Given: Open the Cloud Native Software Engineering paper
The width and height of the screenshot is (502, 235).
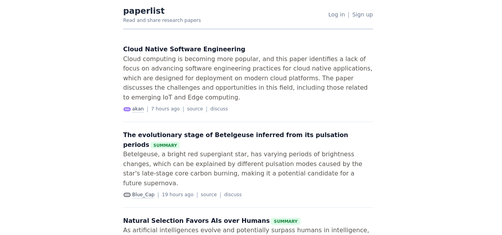Looking at the screenshot, I should click(x=184, y=49).
